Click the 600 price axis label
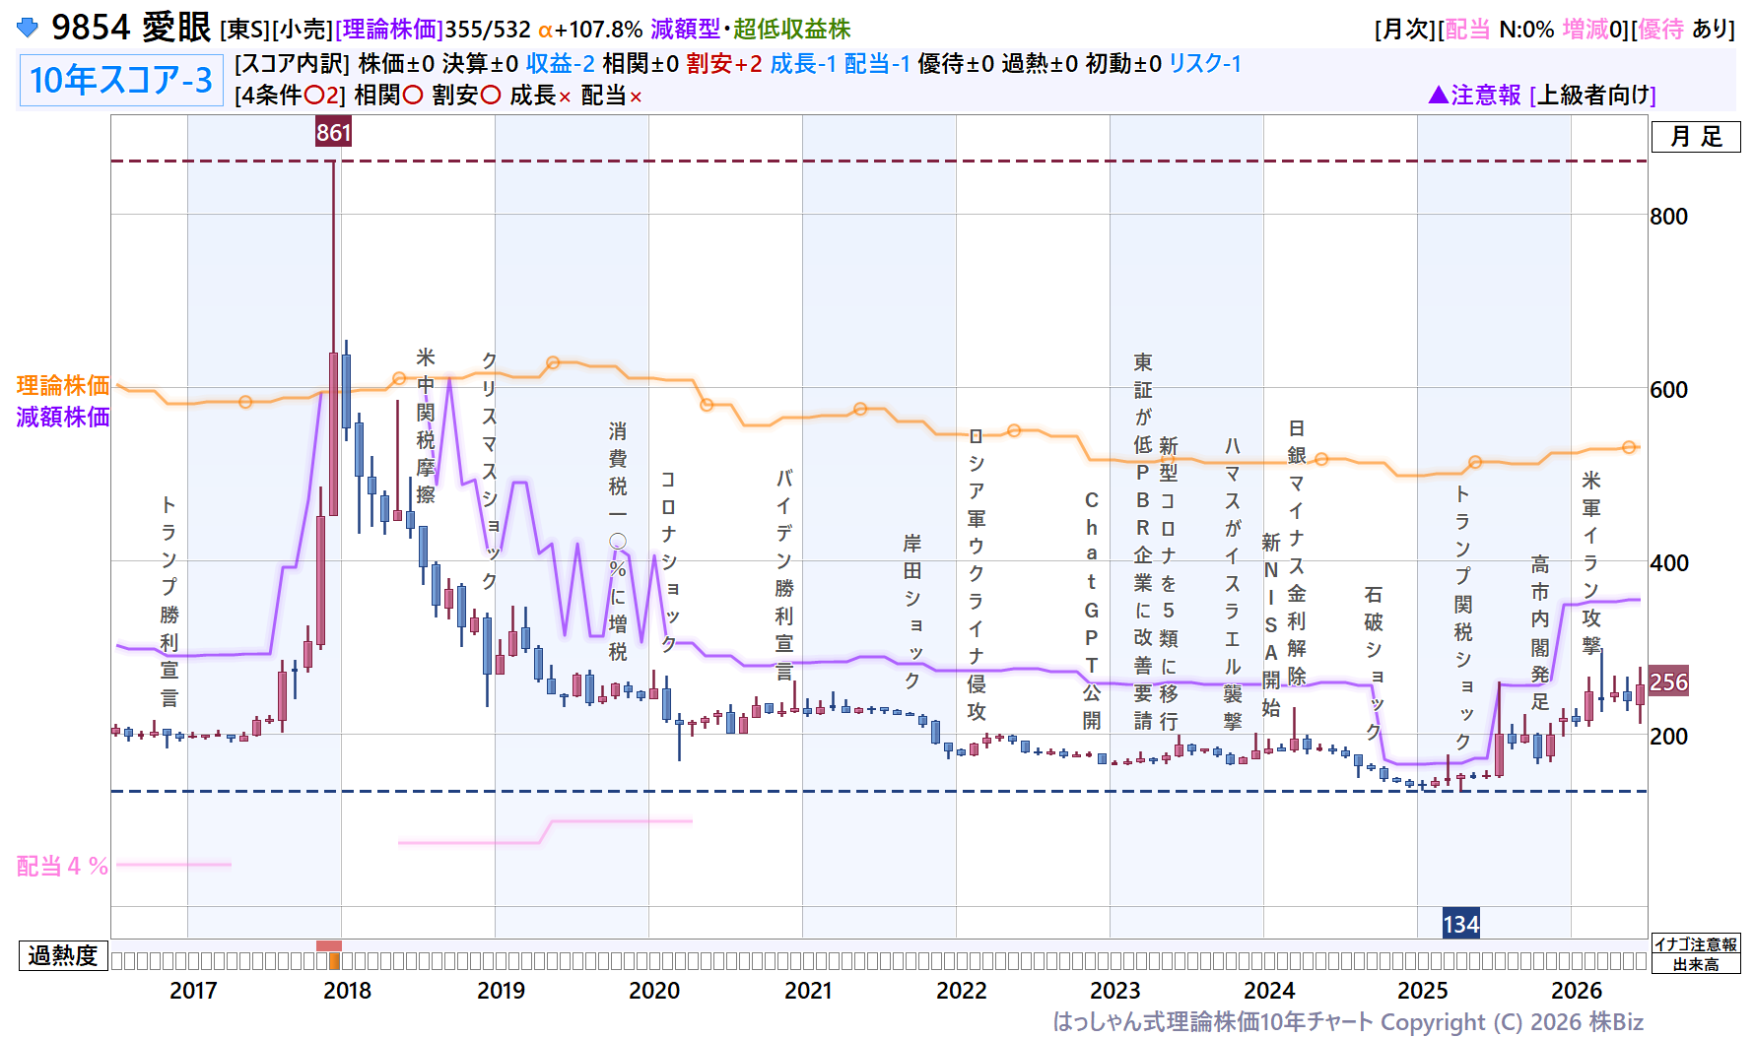The width and height of the screenshot is (1754, 1038). click(x=1668, y=390)
